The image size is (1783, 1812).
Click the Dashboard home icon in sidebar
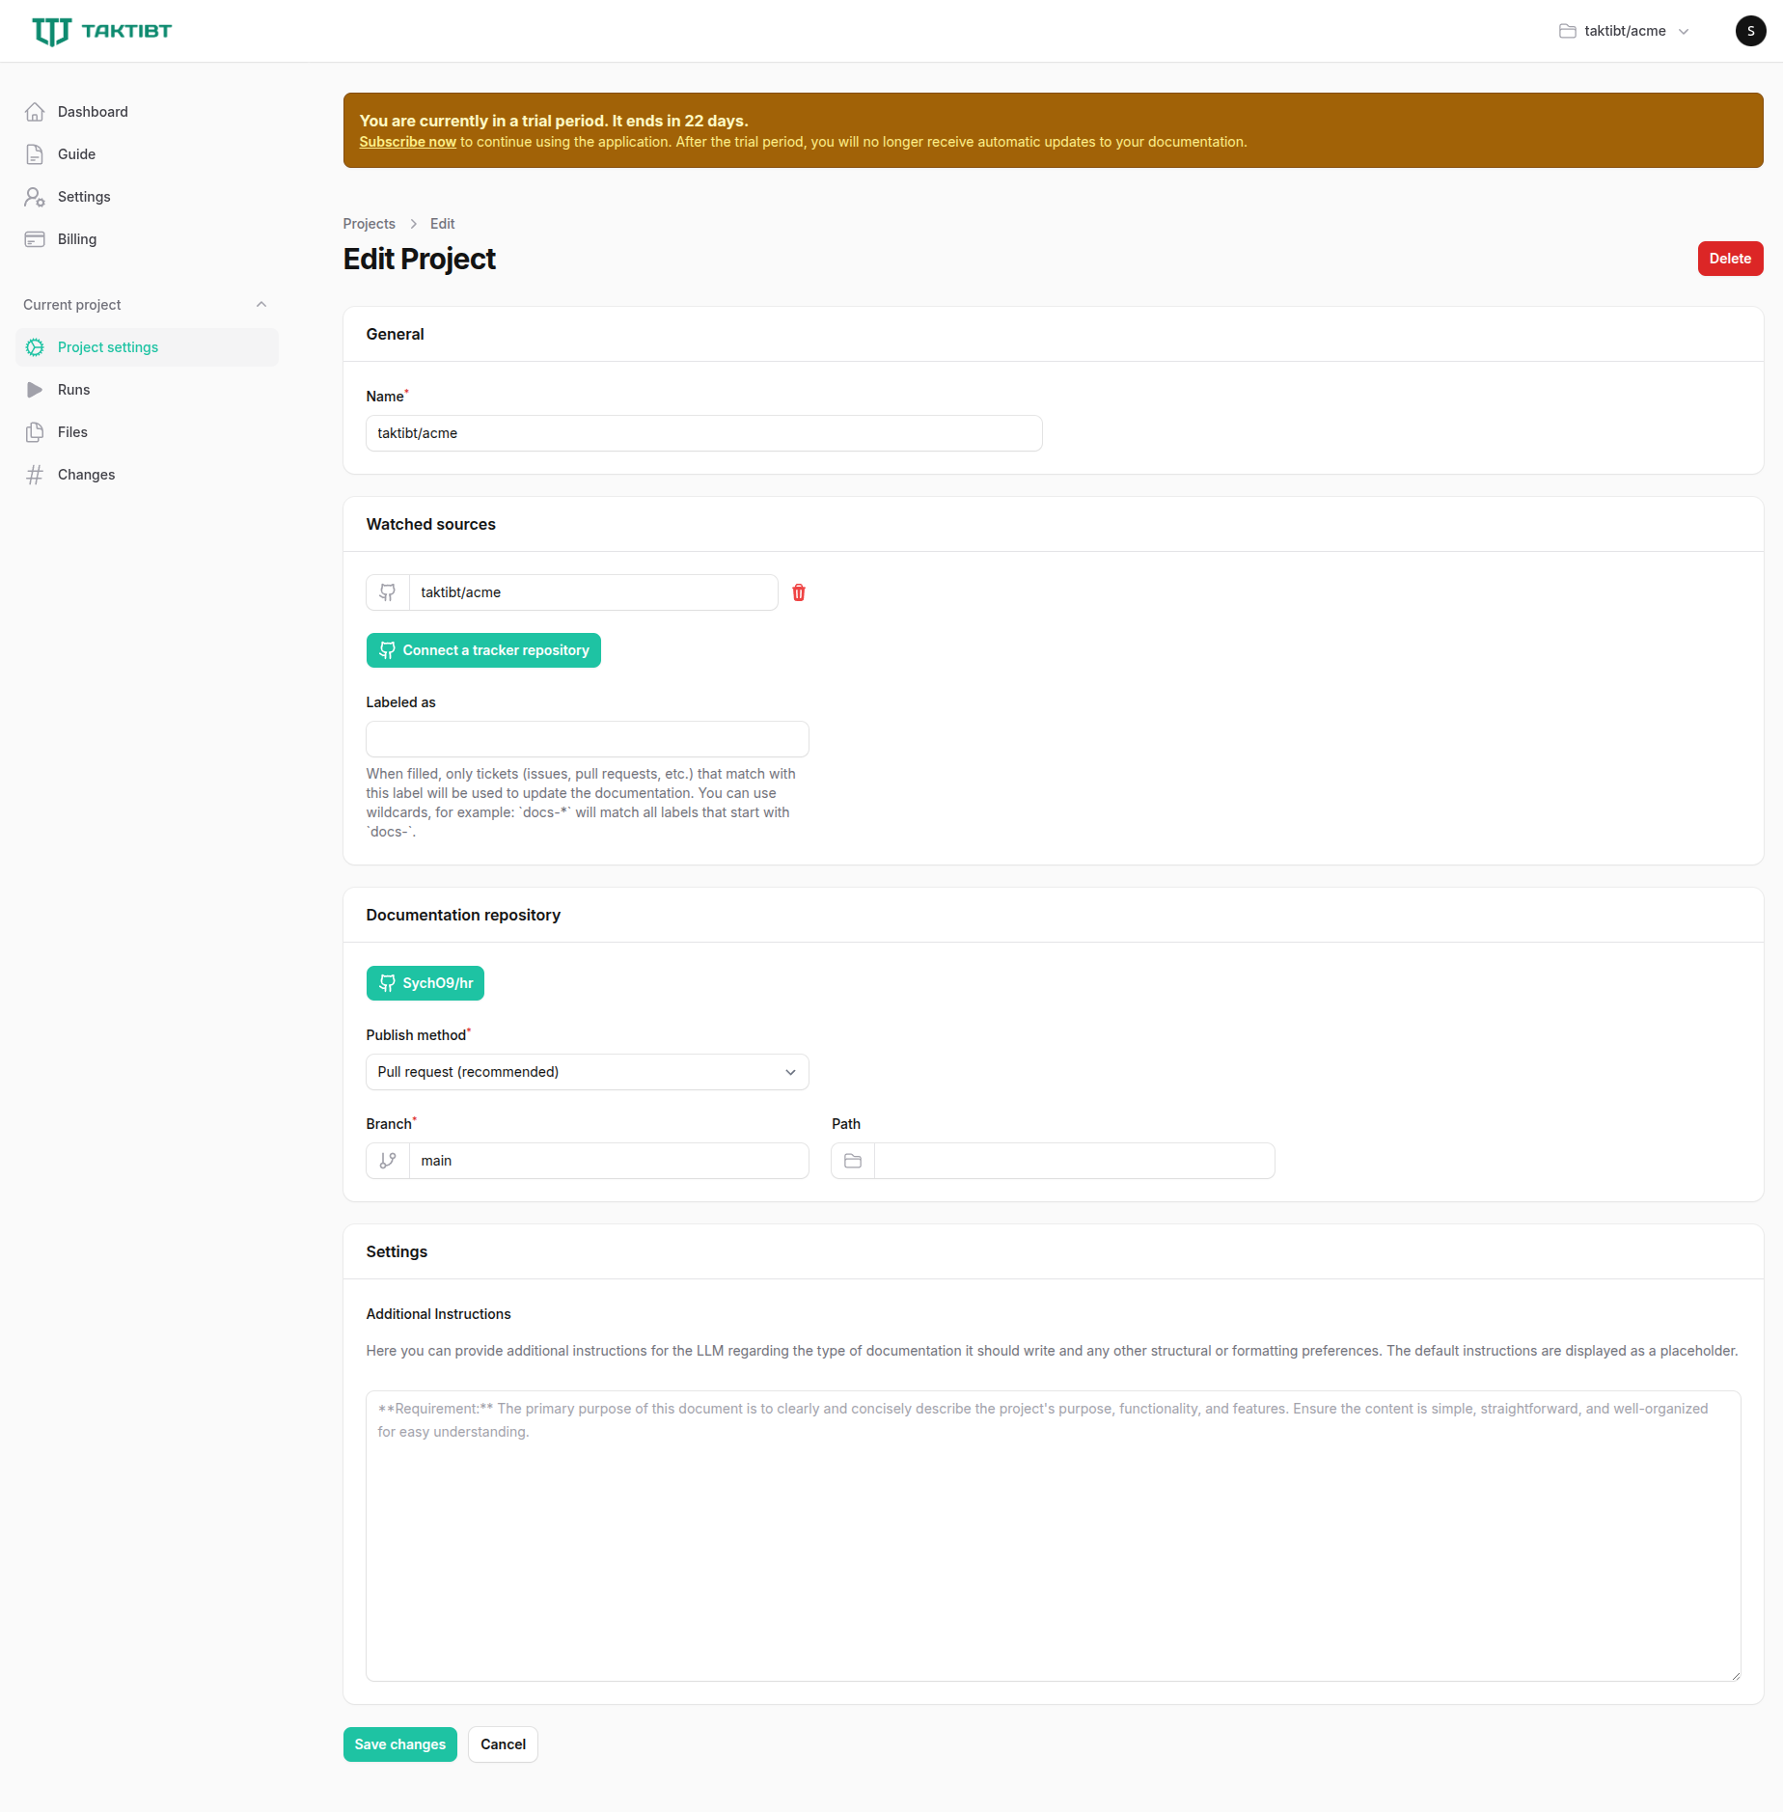(x=35, y=112)
